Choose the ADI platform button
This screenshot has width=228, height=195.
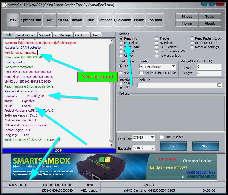click(x=49, y=20)
